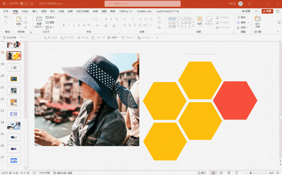Click 从头开始 start from beginning
The image size is (282, 175).
click(10, 38)
